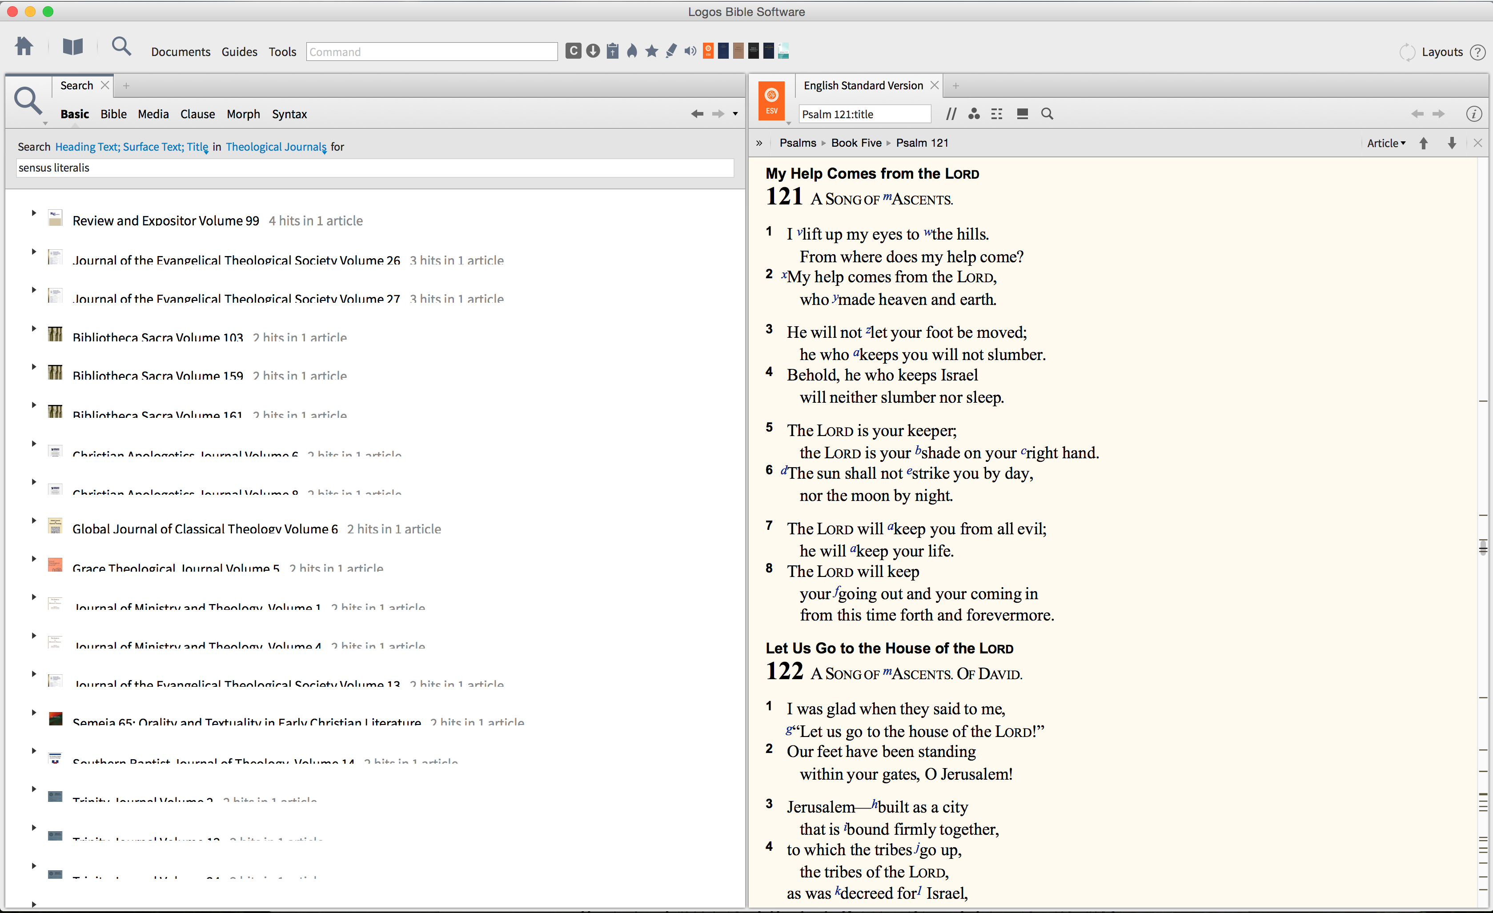Expand Review and Expositor Volume 99 result

pyautogui.click(x=34, y=213)
